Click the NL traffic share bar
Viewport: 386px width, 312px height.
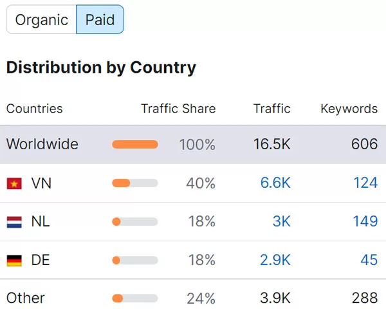coord(135,222)
